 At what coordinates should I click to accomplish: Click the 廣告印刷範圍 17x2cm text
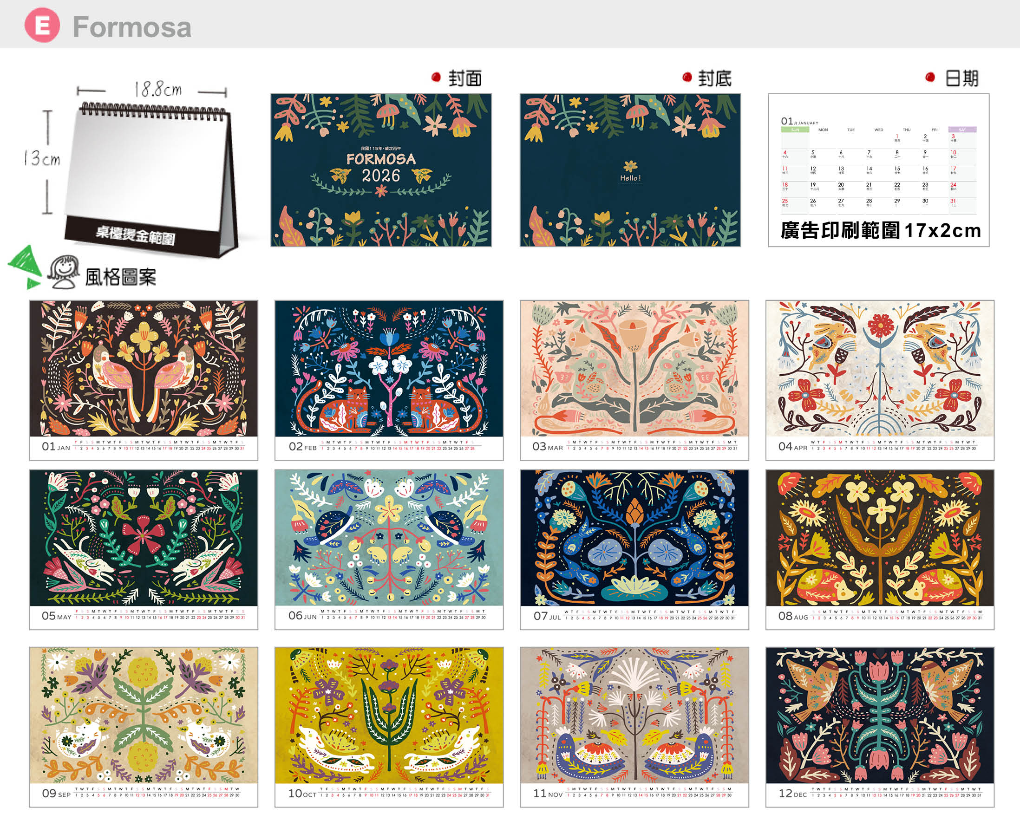880,231
